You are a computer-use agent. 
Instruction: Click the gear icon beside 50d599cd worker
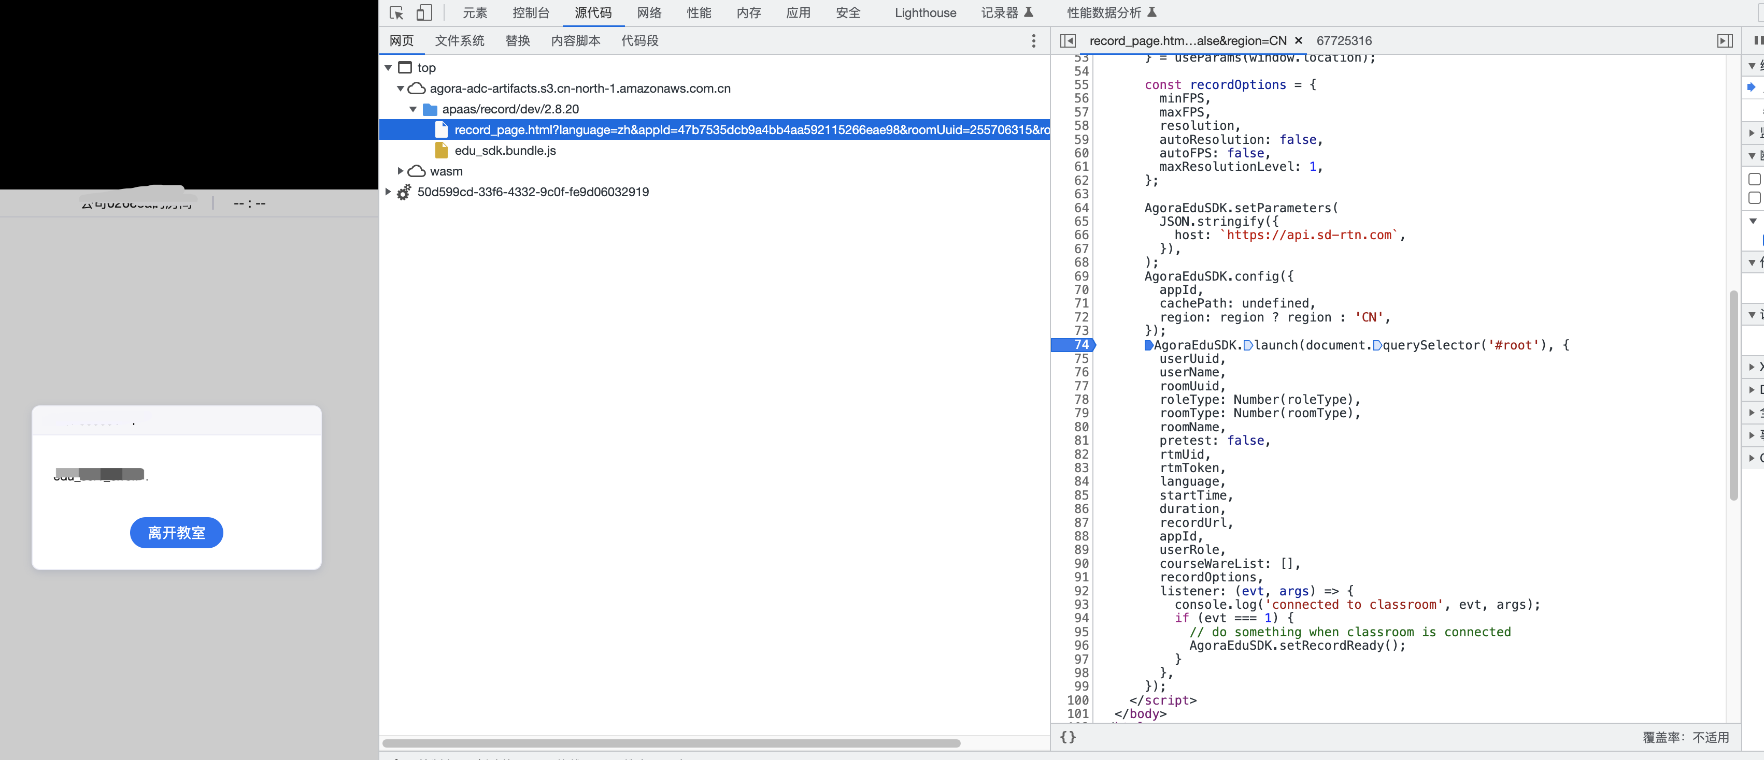coord(404,192)
